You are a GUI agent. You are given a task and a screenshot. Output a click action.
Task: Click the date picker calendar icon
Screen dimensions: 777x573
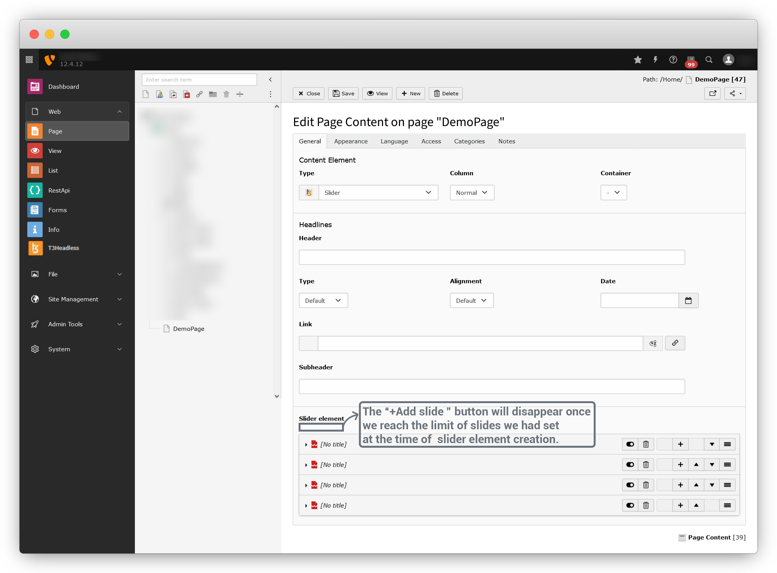pos(688,301)
